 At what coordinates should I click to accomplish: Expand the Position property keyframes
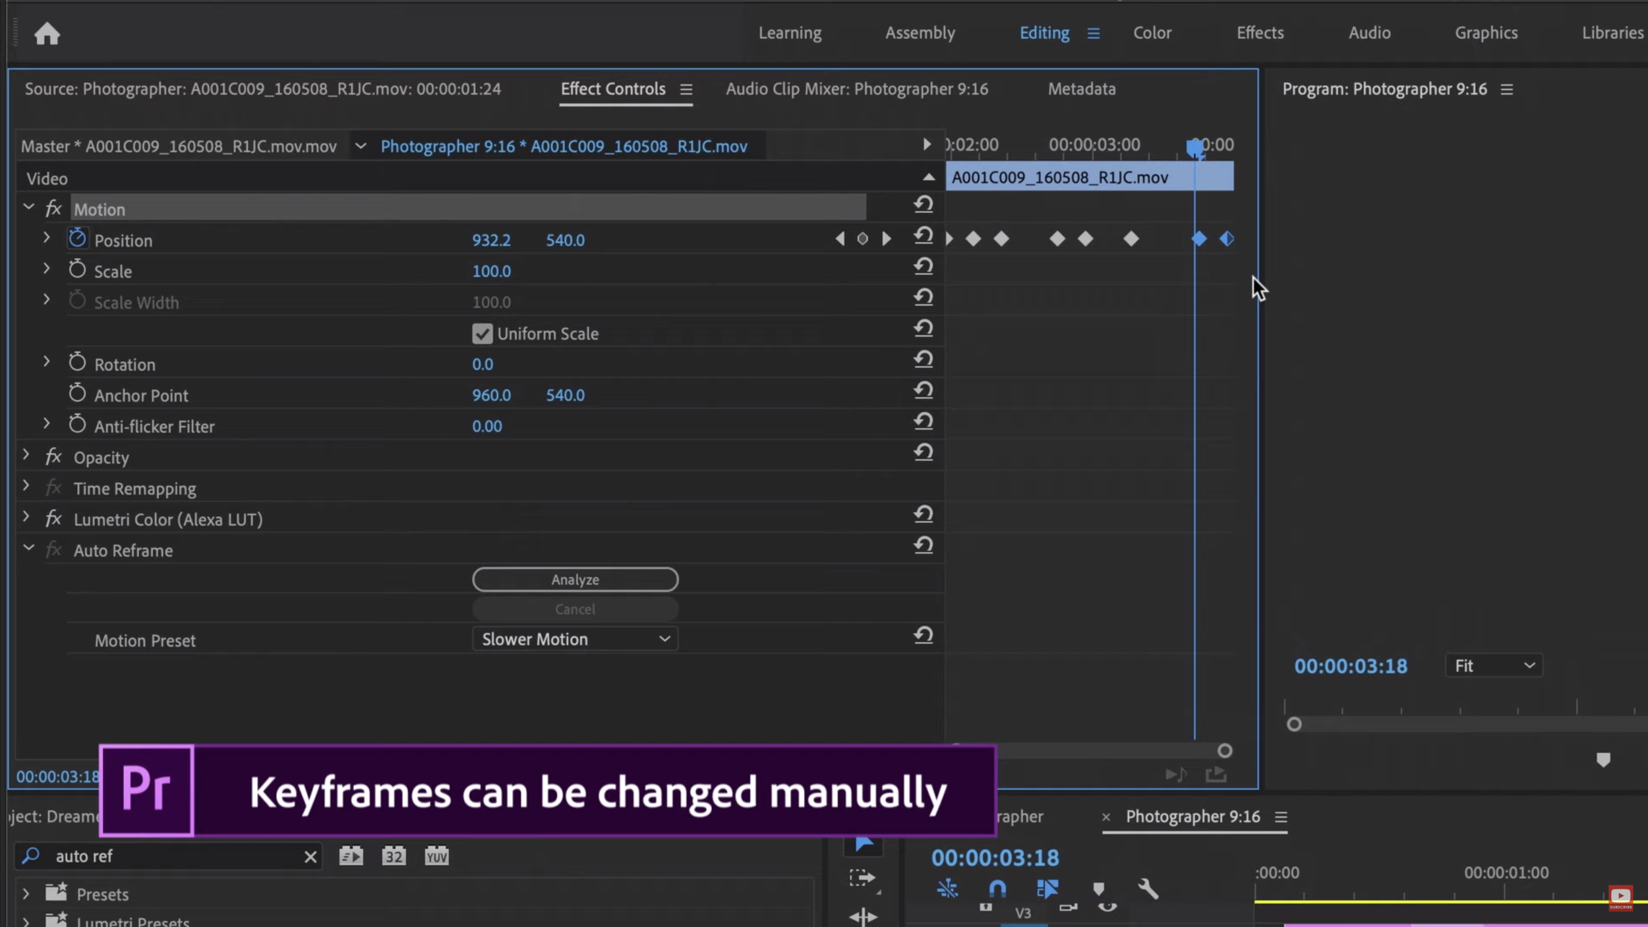[x=45, y=238]
